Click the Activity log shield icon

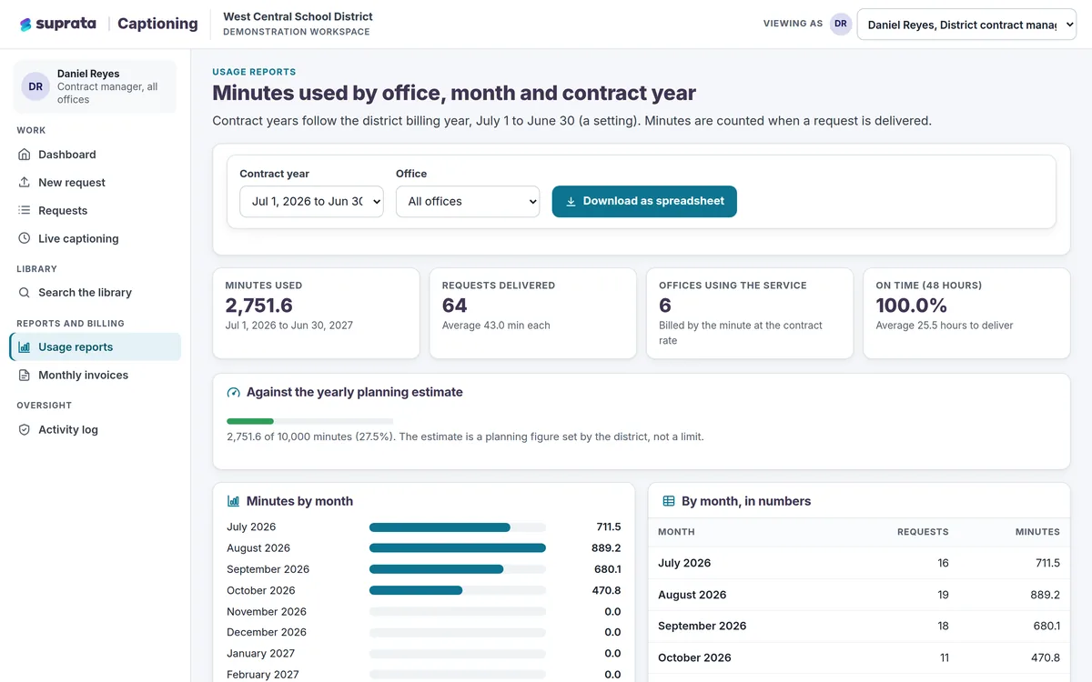coord(25,429)
